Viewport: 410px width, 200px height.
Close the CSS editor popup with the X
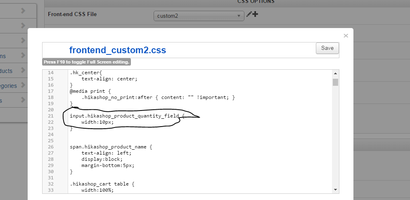tap(346, 35)
